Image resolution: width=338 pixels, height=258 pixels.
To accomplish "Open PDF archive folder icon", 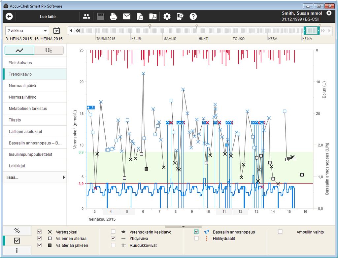I will point(153,16).
